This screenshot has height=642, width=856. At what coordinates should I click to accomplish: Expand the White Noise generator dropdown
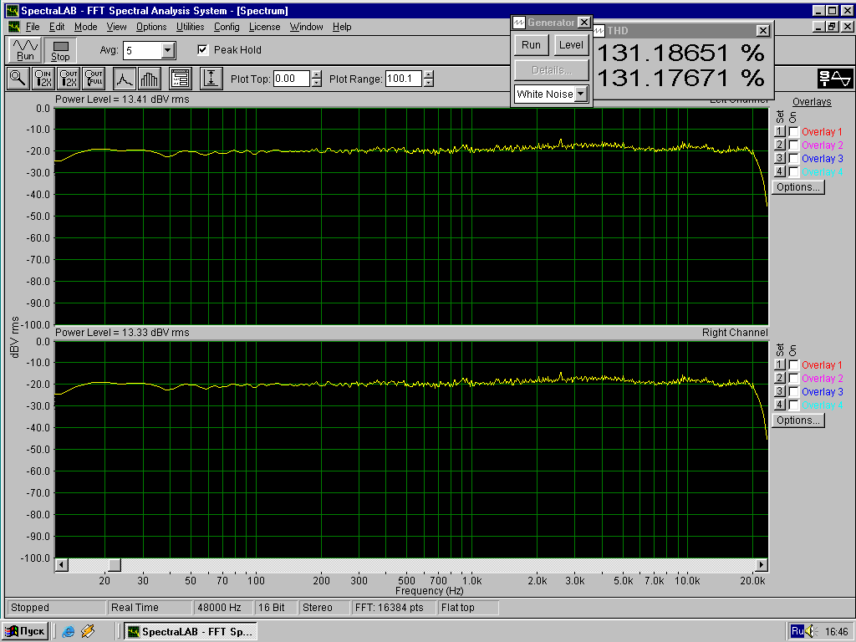pyautogui.click(x=581, y=94)
